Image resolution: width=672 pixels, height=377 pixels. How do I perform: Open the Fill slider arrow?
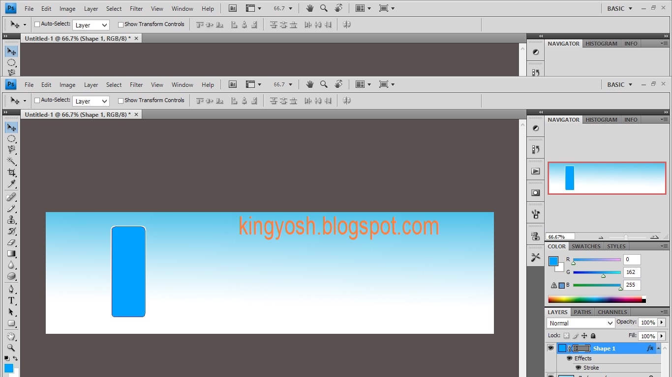pyautogui.click(x=662, y=336)
